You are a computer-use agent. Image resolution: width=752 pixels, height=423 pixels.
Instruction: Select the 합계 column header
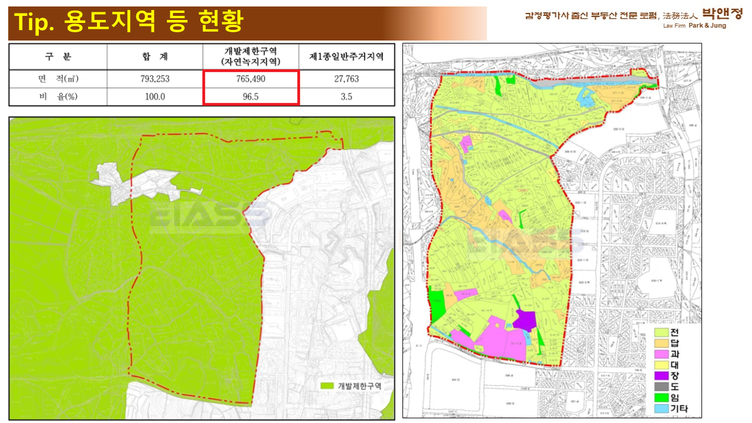point(155,57)
